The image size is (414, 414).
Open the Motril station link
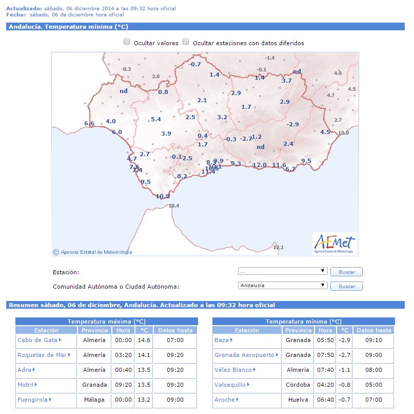25,385
